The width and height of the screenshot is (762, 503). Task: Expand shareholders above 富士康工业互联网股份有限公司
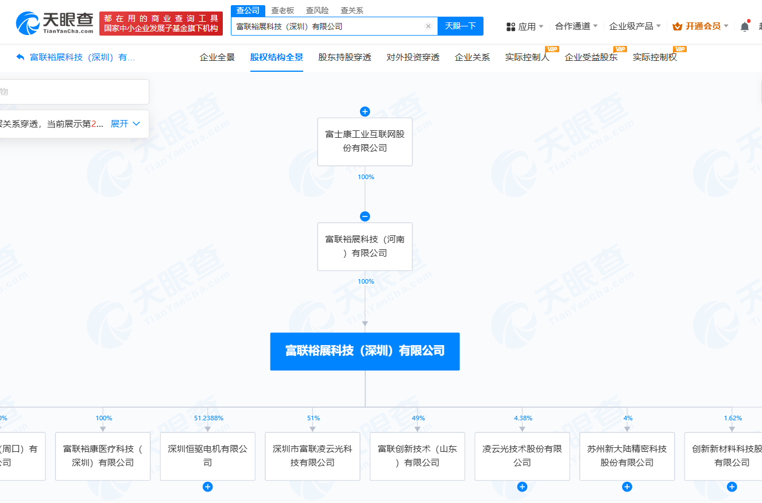click(365, 111)
